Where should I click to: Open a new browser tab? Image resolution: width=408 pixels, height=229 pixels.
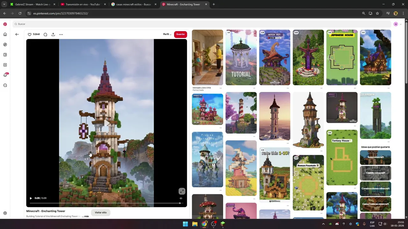(214, 4)
